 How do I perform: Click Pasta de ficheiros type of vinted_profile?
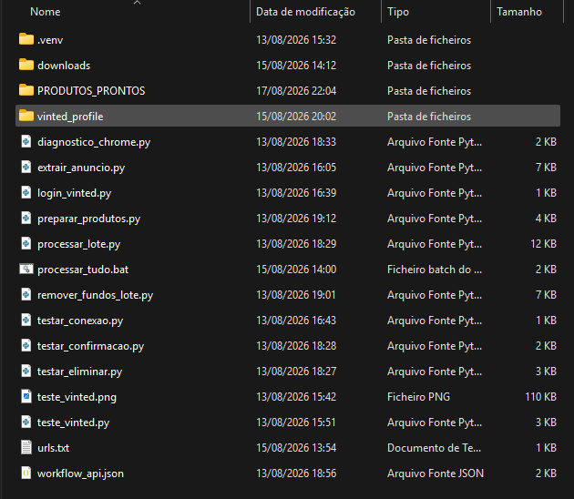429,117
